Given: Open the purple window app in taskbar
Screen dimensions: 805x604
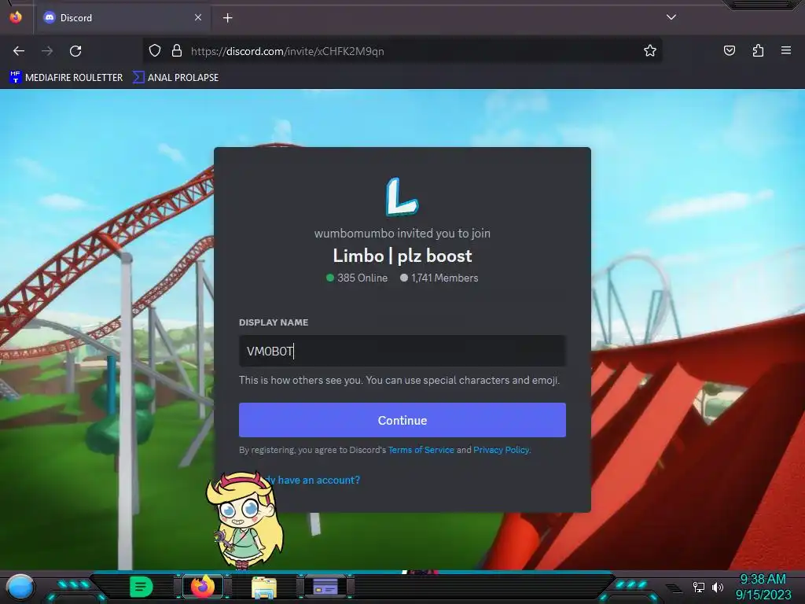Looking at the screenshot, I should [x=325, y=587].
